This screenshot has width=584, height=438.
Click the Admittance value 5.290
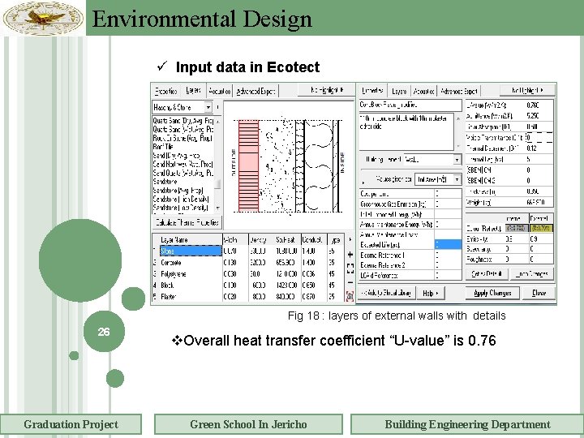pos(539,116)
